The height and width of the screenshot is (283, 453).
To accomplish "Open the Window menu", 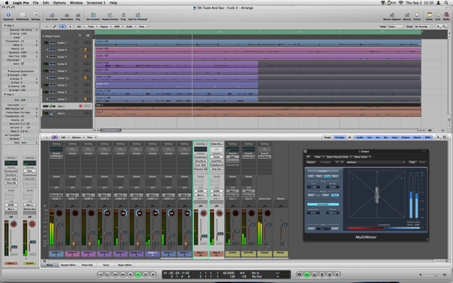I will tap(76, 2).
